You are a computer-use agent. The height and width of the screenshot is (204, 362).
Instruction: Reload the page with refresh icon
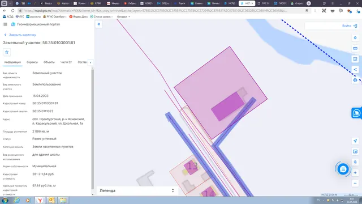12,11
